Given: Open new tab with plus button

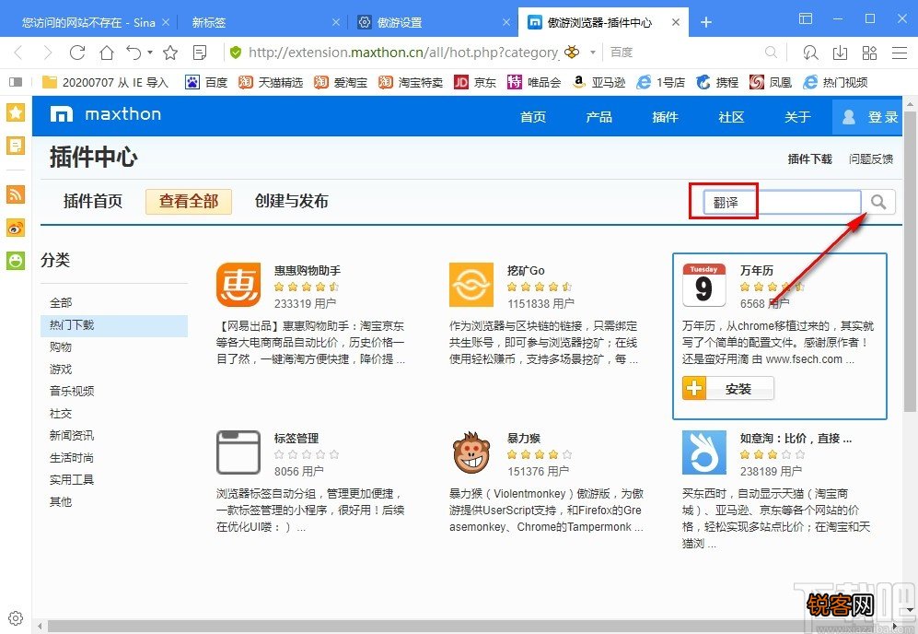Looking at the screenshot, I should (706, 22).
